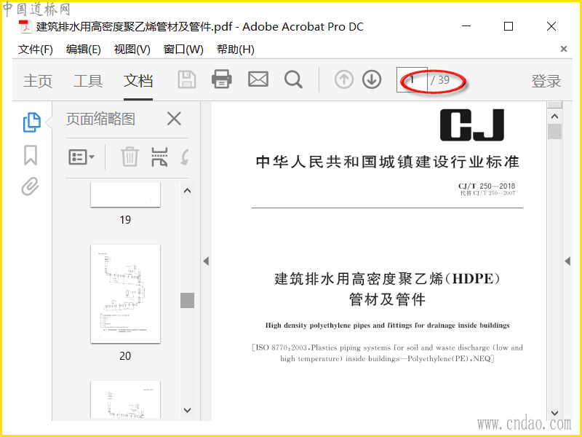Click the page number input field
This screenshot has width=582, height=437.
tap(412, 79)
